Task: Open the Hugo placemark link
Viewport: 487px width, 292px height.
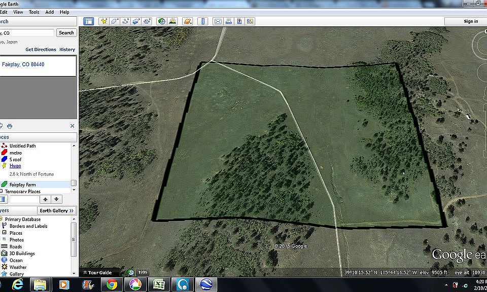Action: pos(15,166)
